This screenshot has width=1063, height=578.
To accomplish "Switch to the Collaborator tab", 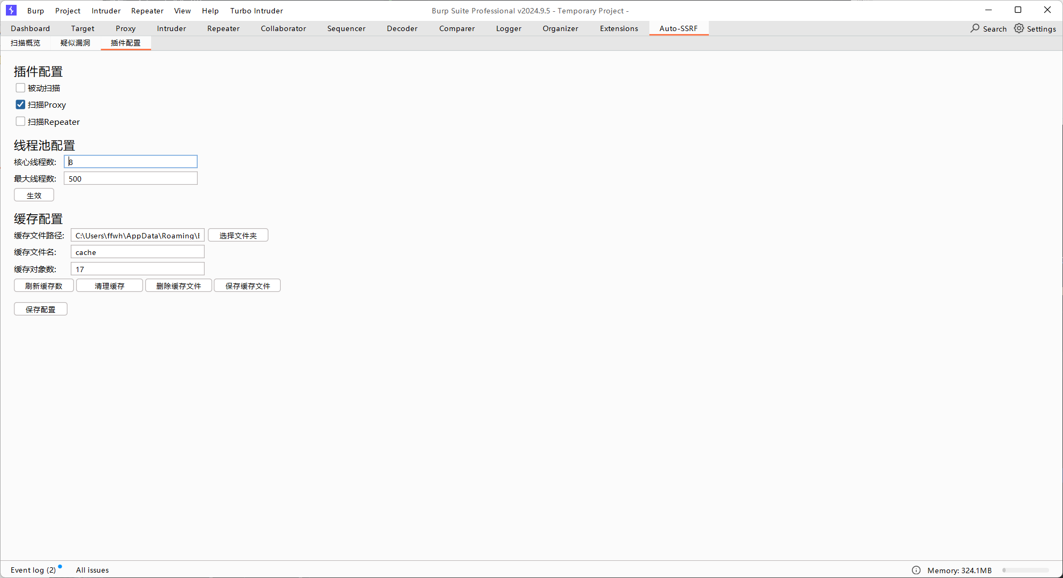I will [283, 28].
